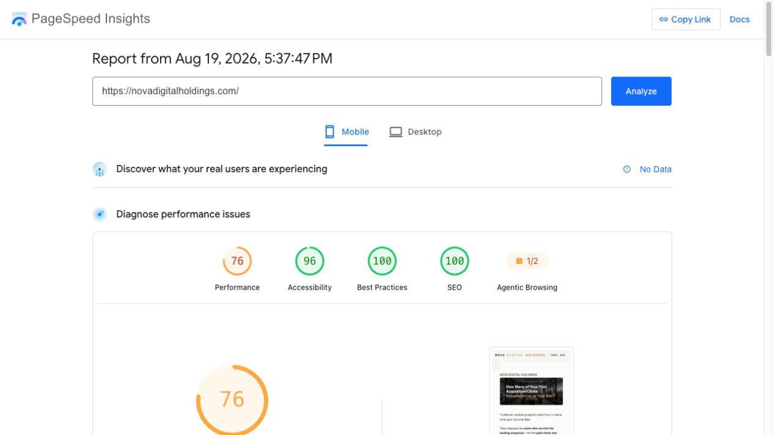Click the vertical scrollbar thumb
The height and width of the screenshot is (435, 773).
(x=768, y=29)
